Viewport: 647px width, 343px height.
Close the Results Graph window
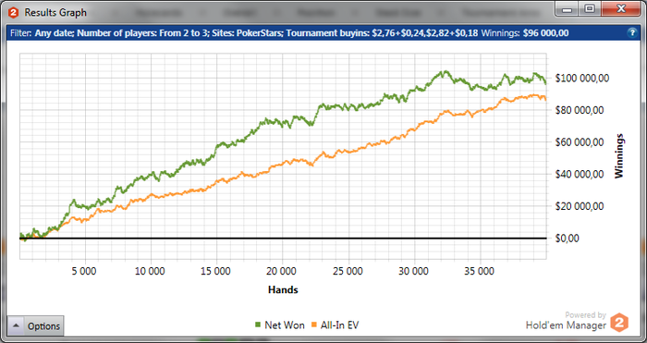tap(620, 9)
